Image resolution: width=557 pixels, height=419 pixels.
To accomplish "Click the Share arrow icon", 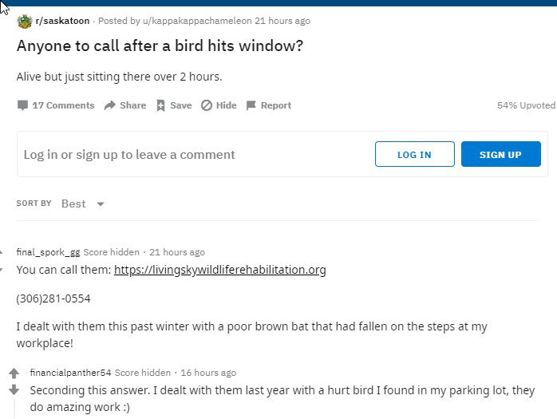I will click(110, 105).
